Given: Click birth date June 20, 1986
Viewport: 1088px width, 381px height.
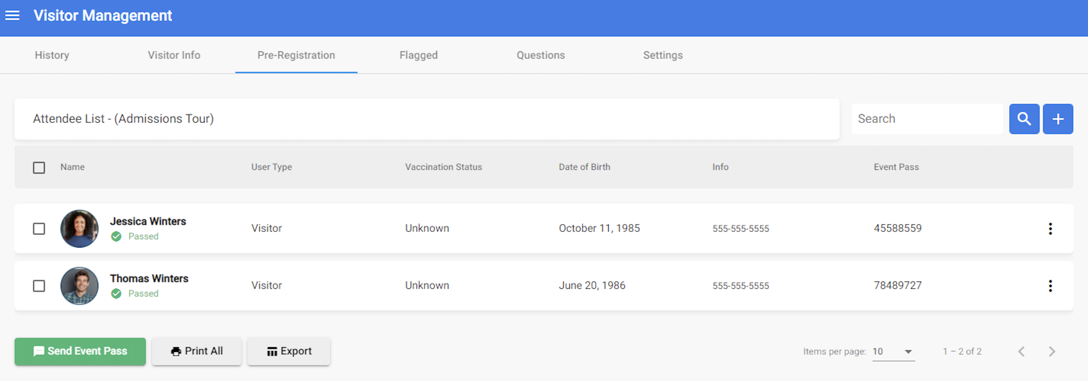Looking at the screenshot, I should [x=592, y=285].
